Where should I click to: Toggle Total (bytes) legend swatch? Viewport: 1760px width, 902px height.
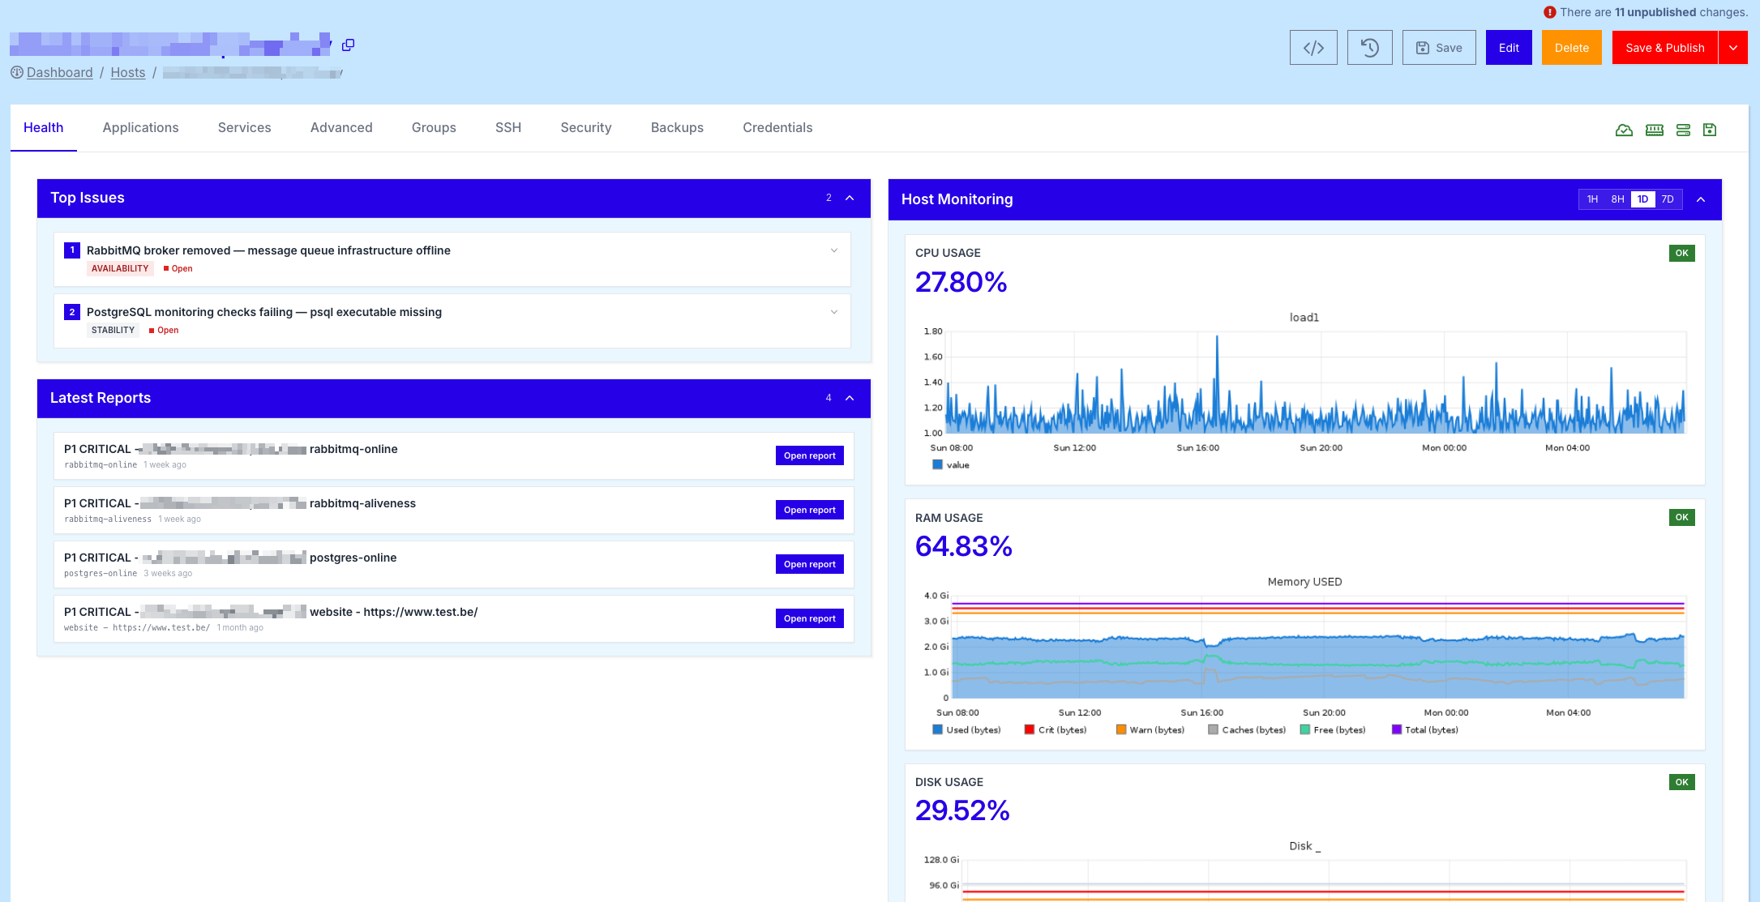point(1397,730)
